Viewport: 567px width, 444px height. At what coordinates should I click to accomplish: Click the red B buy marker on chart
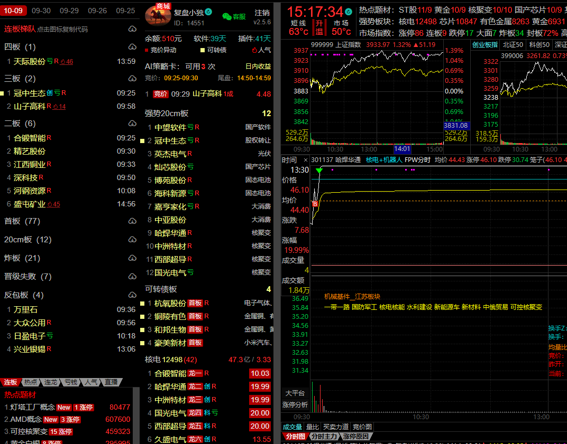click(315, 204)
